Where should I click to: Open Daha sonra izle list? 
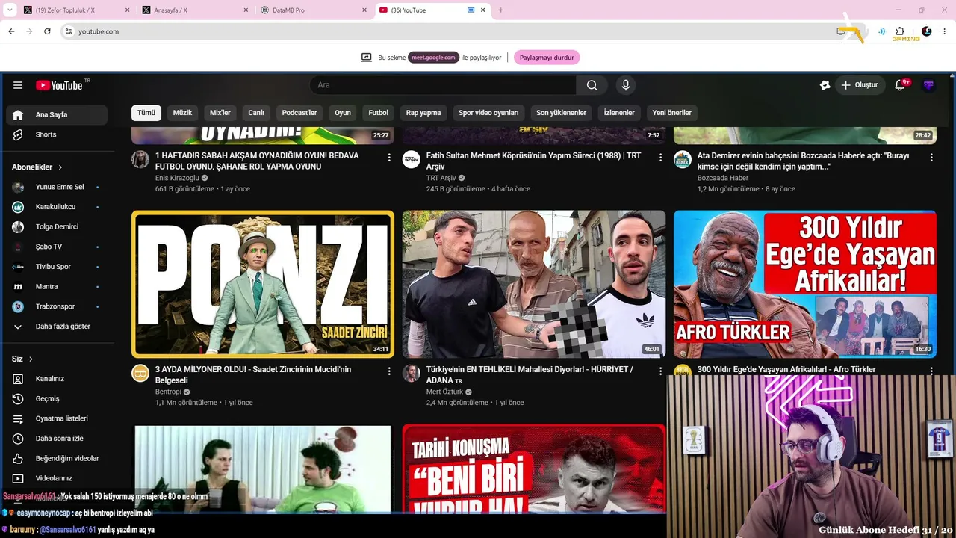(x=57, y=439)
